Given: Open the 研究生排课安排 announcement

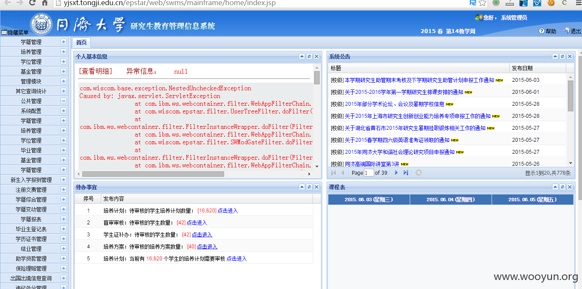Looking at the screenshot, I should point(404,92).
